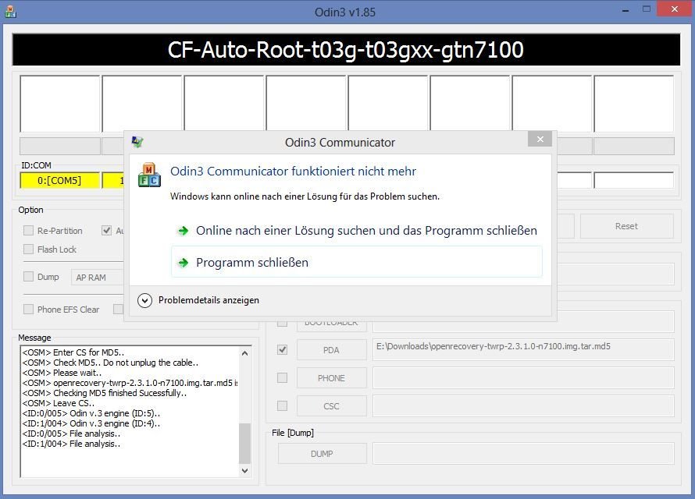The image size is (695, 499).
Task: Close the Odin3 Communicator crash dialog
Action: tap(540, 140)
